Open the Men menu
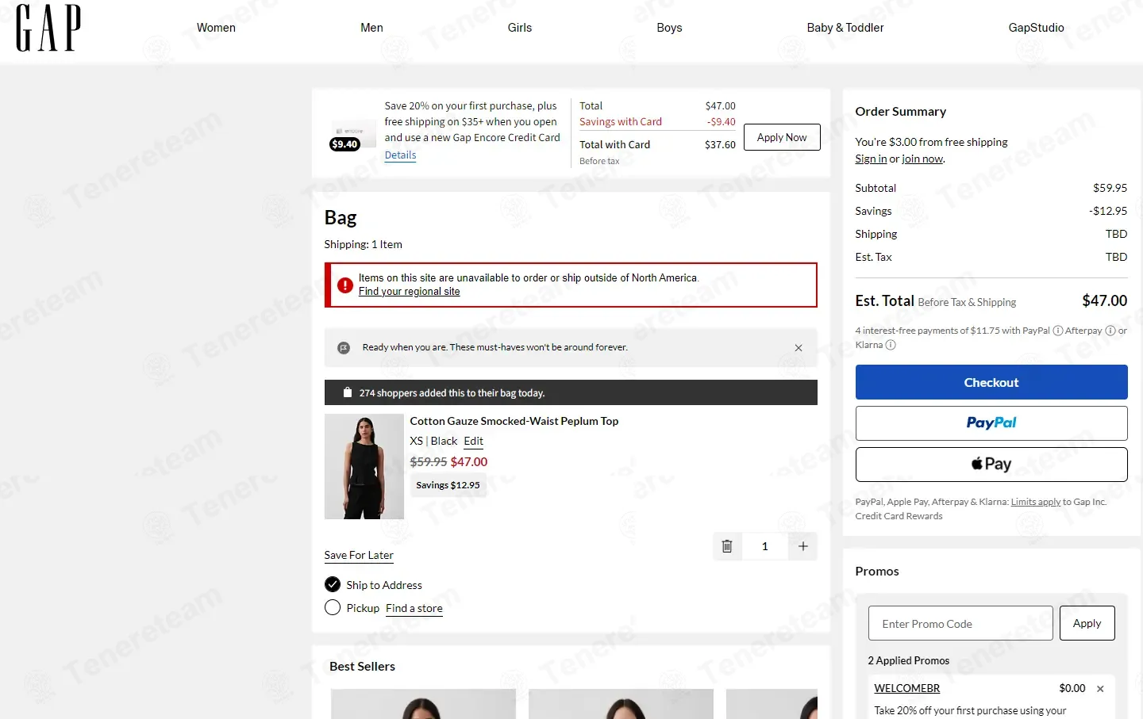 pyautogui.click(x=371, y=28)
